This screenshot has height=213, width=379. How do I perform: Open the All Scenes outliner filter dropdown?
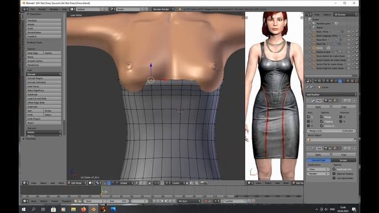tap(345, 15)
